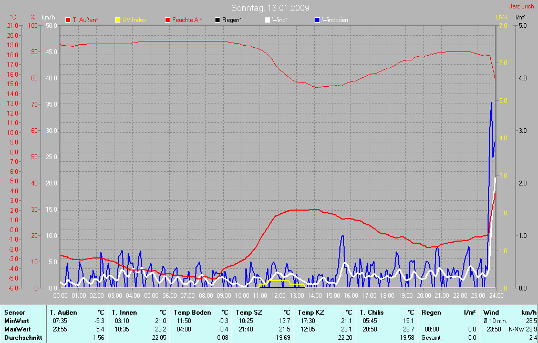The height and width of the screenshot is (343, 538).
Task: Select the chart title Sonntag, 18.01.2009
Action: 270,8
